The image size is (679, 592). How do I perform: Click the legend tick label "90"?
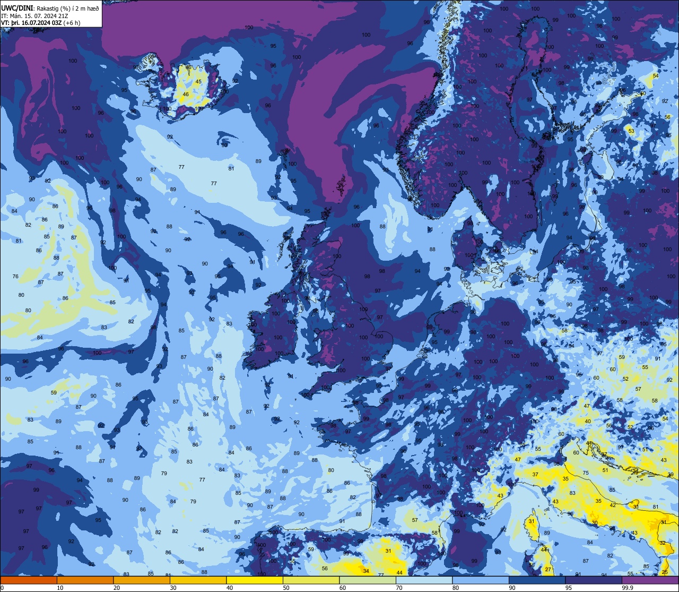click(512, 588)
